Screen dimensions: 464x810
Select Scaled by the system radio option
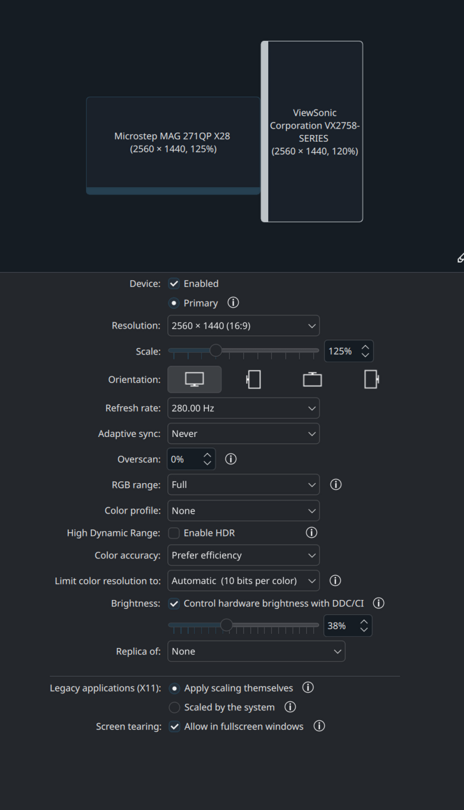[174, 707]
